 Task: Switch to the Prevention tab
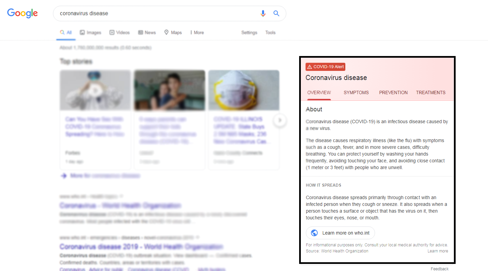pos(393,92)
